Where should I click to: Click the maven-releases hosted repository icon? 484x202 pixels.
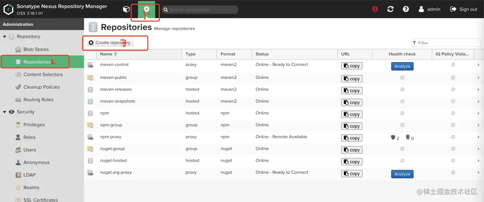coord(90,90)
